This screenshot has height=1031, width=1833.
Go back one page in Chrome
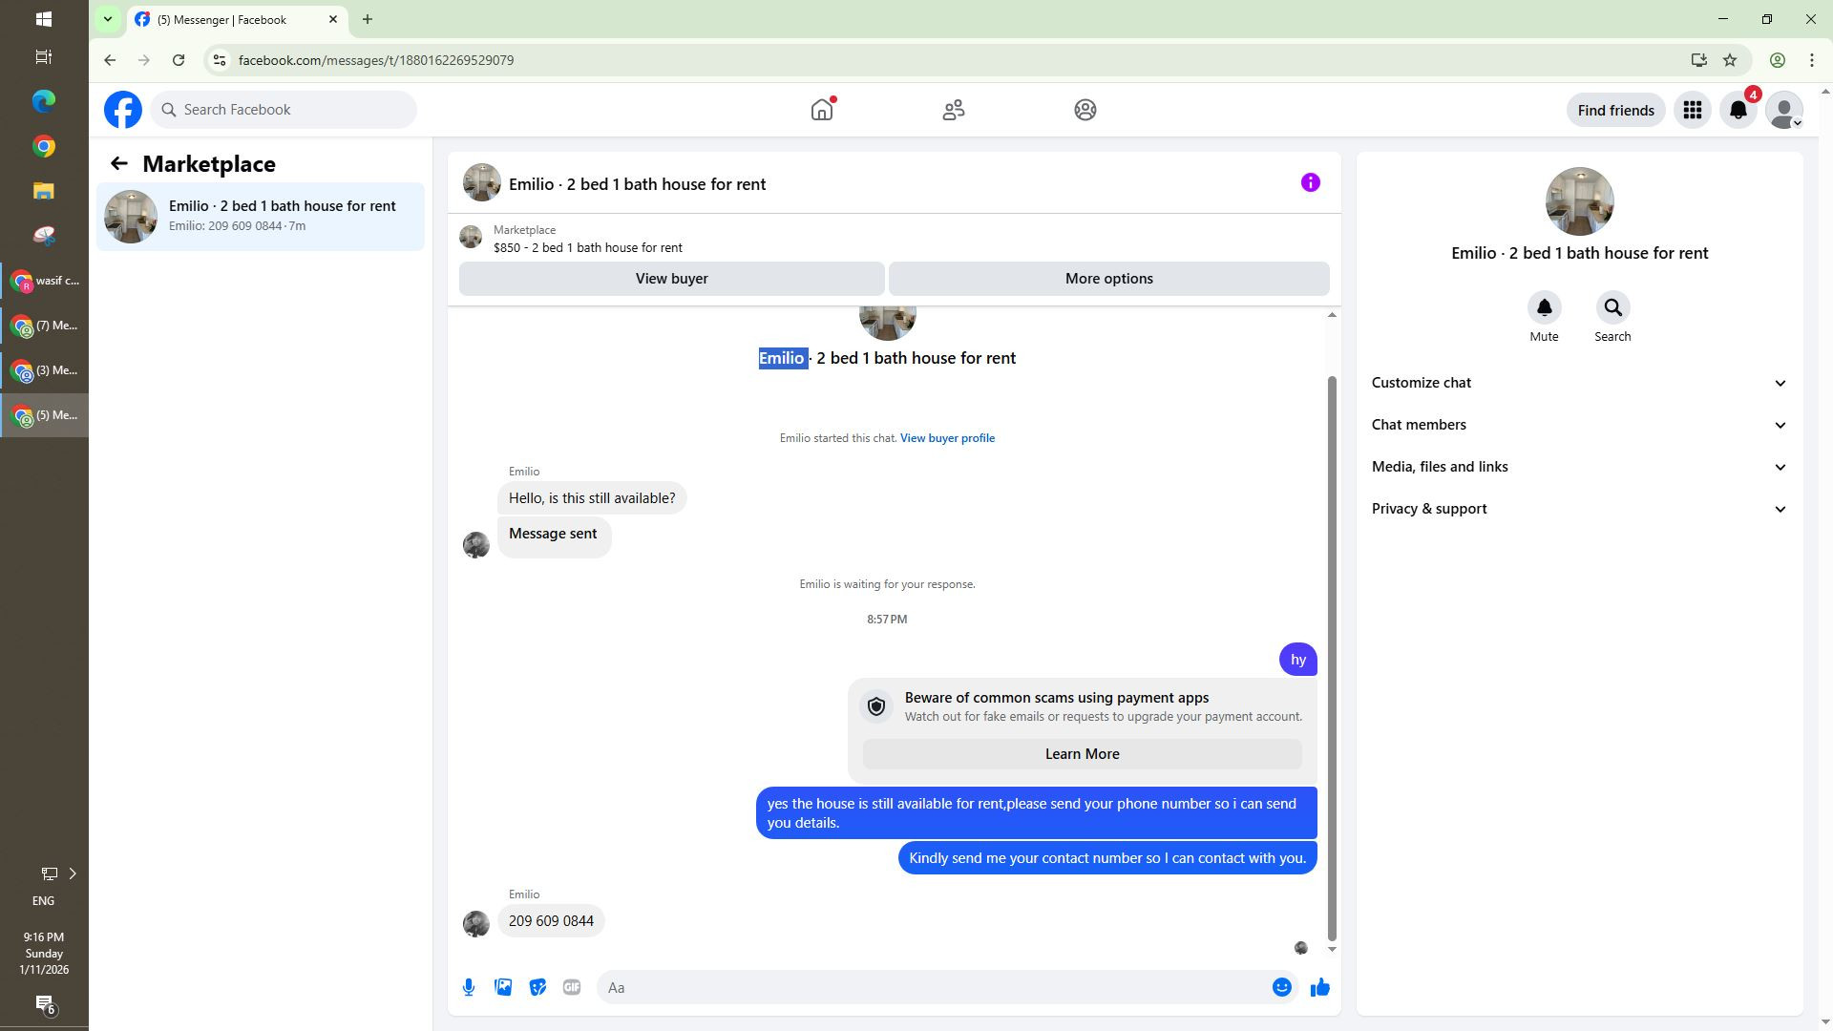click(x=110, y=60)
